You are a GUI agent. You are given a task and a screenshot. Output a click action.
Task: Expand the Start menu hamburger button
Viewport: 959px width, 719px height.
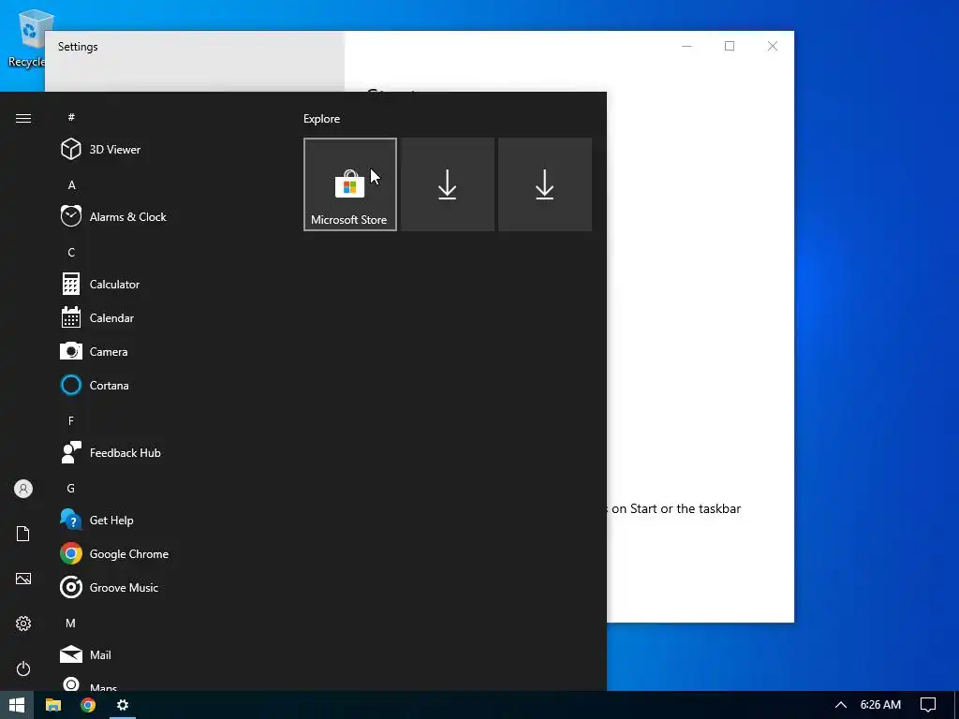(23, 118)
